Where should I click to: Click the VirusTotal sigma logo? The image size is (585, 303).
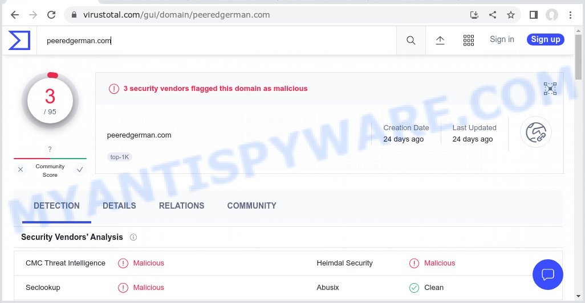[x=19, y=40]
